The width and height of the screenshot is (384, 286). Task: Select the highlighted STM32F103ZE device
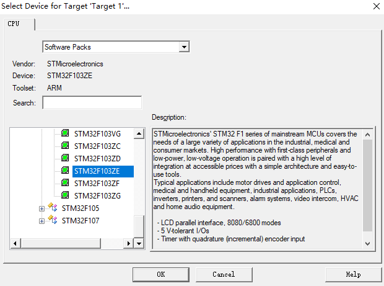[103, 171]
